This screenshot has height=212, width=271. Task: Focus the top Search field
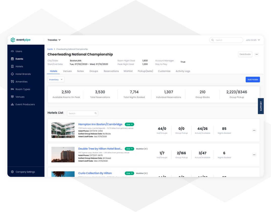[x=226, y=40]
